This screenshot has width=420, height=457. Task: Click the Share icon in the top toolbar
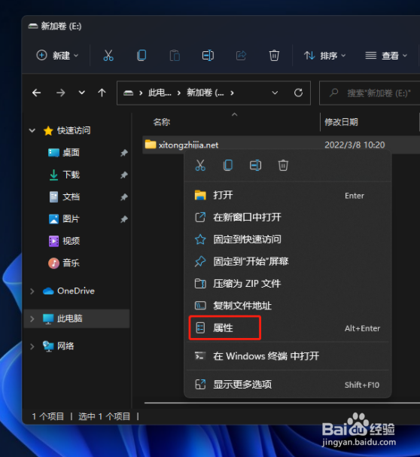(x=241, y=56)
